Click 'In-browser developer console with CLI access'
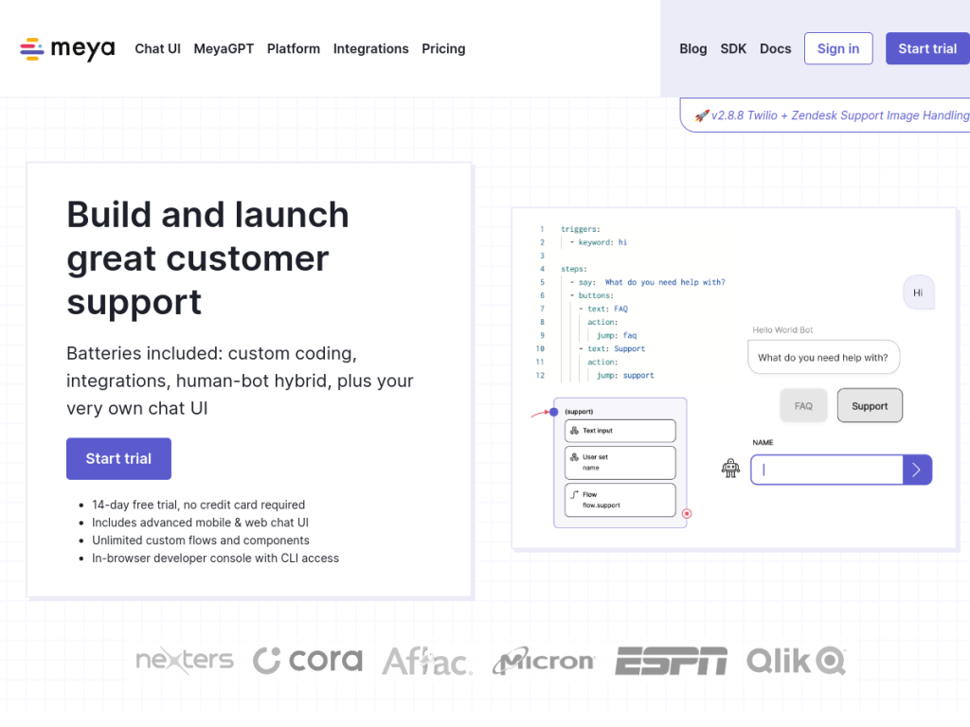Screen dimensions: 970x727 [x=215, y=559]
